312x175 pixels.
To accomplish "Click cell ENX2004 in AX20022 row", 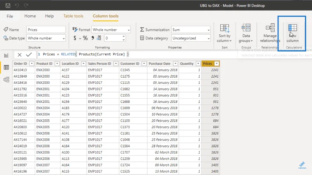I will 48,108.
